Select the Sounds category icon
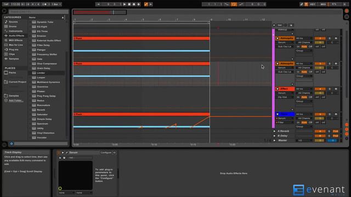The height and width of the screenshot is (197, 351). tap(6, 22)
